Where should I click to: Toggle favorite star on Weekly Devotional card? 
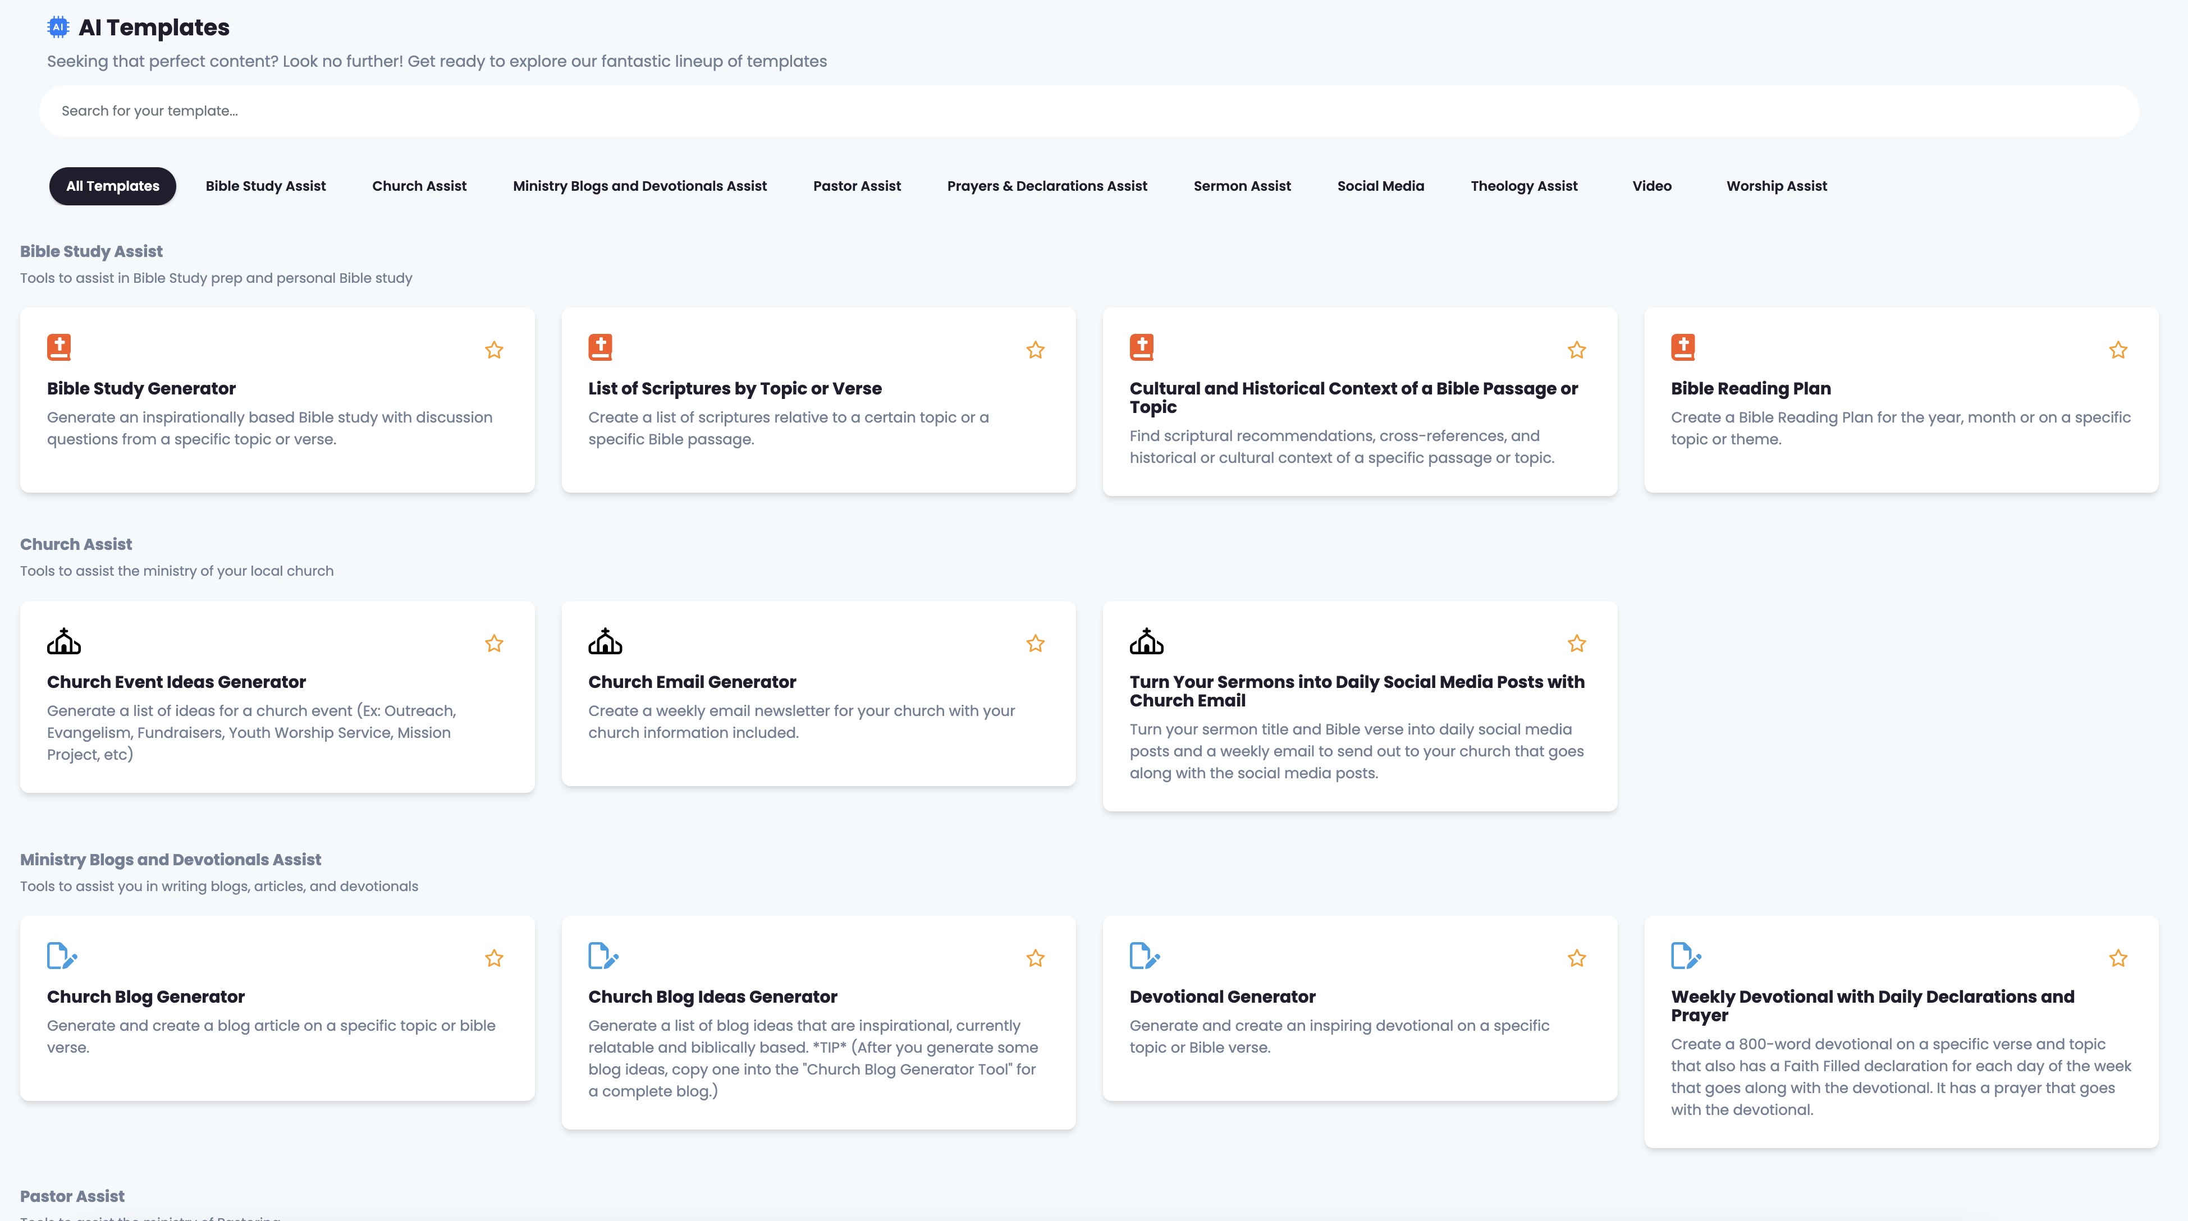click(x=2117, y=958)
